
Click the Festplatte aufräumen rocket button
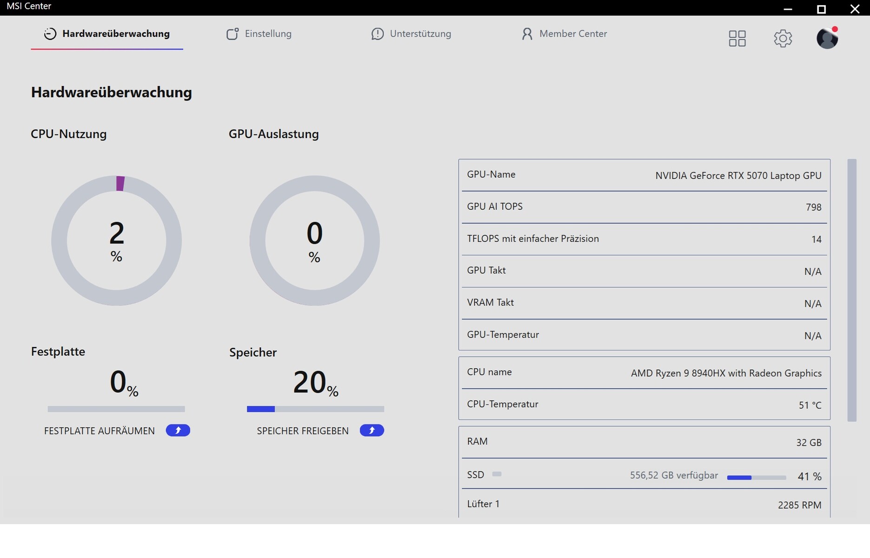pos(178,431)
